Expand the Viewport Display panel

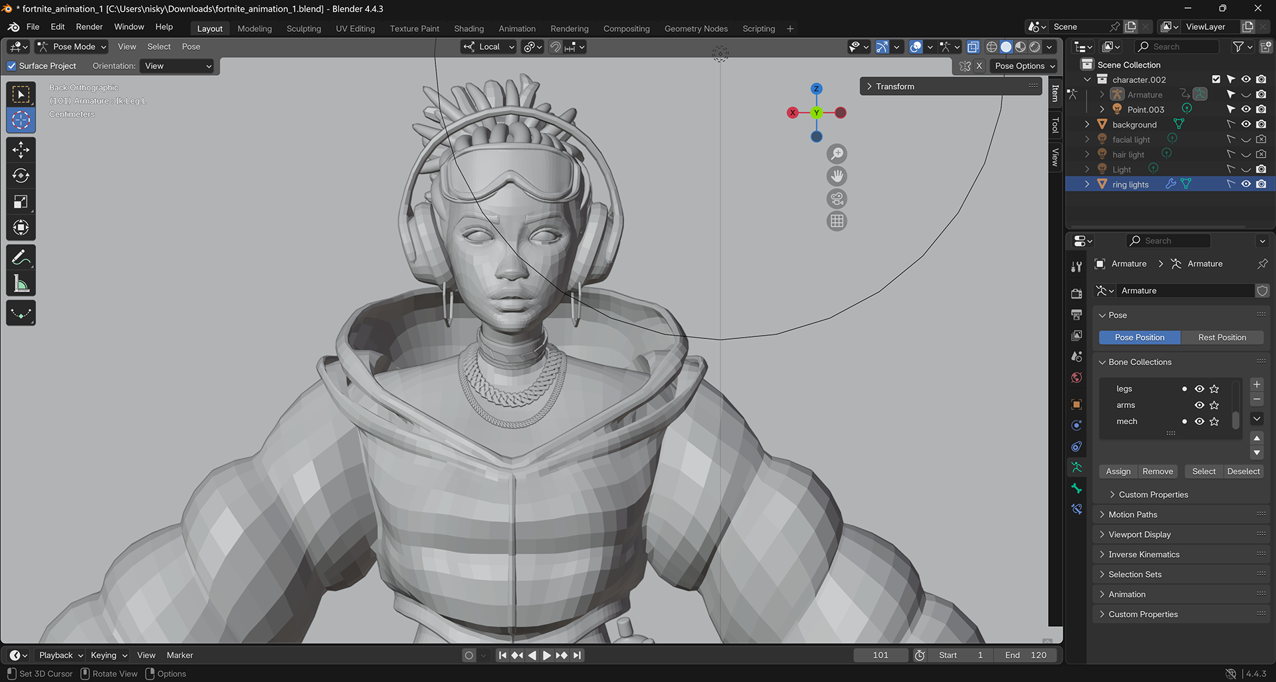(1182, 534)
